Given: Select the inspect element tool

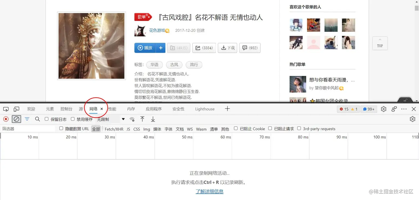Looking at the screenshot, I should tap(6, 109).
